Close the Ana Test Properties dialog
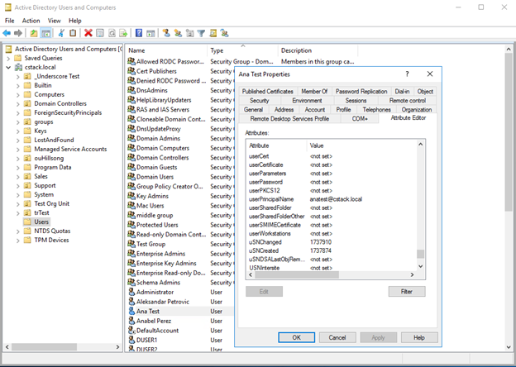Image resolution: width=516 pixels, height=367 pixels. pyautogui.click(x=430, y=74)
